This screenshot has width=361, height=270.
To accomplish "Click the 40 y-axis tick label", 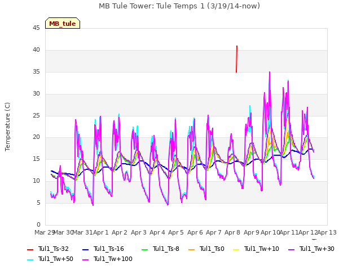I will coord(36,49).
